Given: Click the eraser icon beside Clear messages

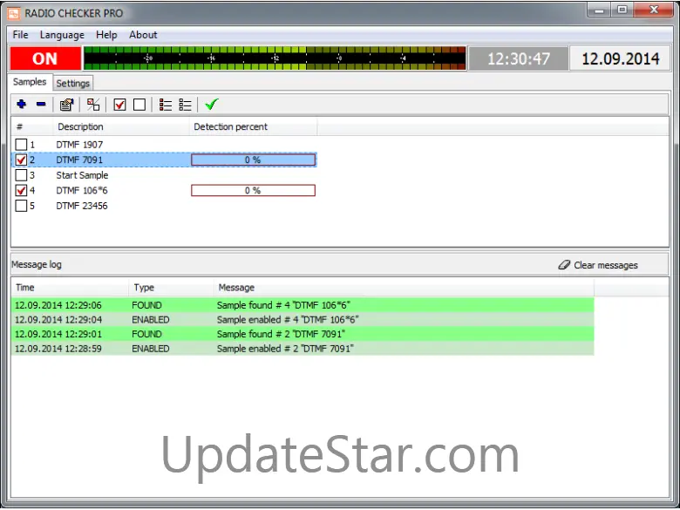Looking at the screenshot, I should (x=564, y=264).
